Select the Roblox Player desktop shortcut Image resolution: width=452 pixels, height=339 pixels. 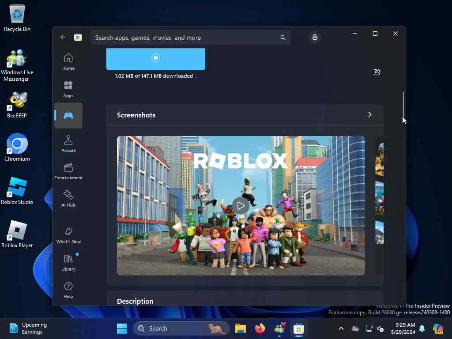[17, 234]
